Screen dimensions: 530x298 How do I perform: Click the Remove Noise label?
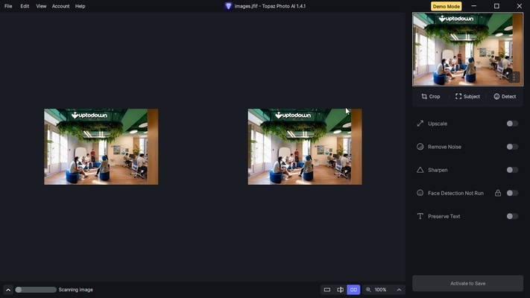pyautogui.click(x=444, y=147)
